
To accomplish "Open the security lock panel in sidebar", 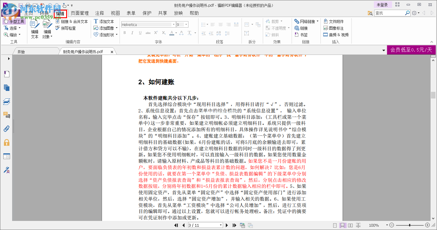I will point(6,142).
